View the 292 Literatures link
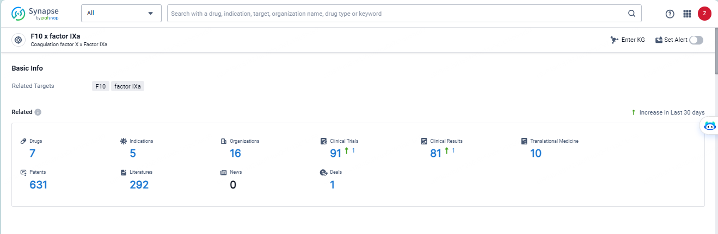718x234 pixels. pyautogui.click(x=139, y=185)
